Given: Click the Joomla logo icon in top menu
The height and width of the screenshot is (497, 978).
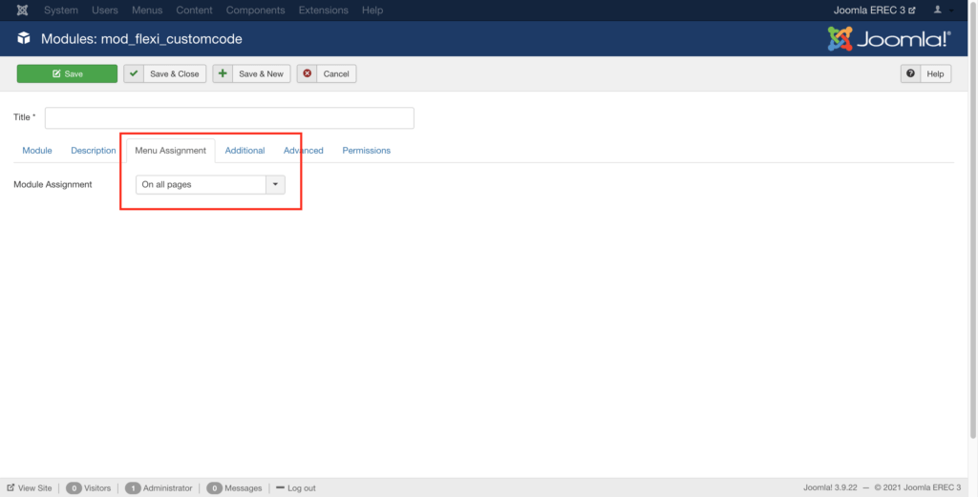Looking at the screenshot, I should coord(23,10).
